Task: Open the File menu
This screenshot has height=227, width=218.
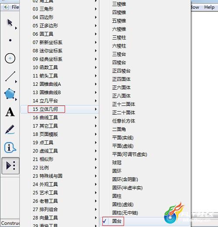Action: 15,7
